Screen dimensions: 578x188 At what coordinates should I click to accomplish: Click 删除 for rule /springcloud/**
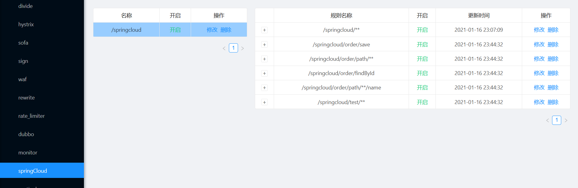point(553,30)
